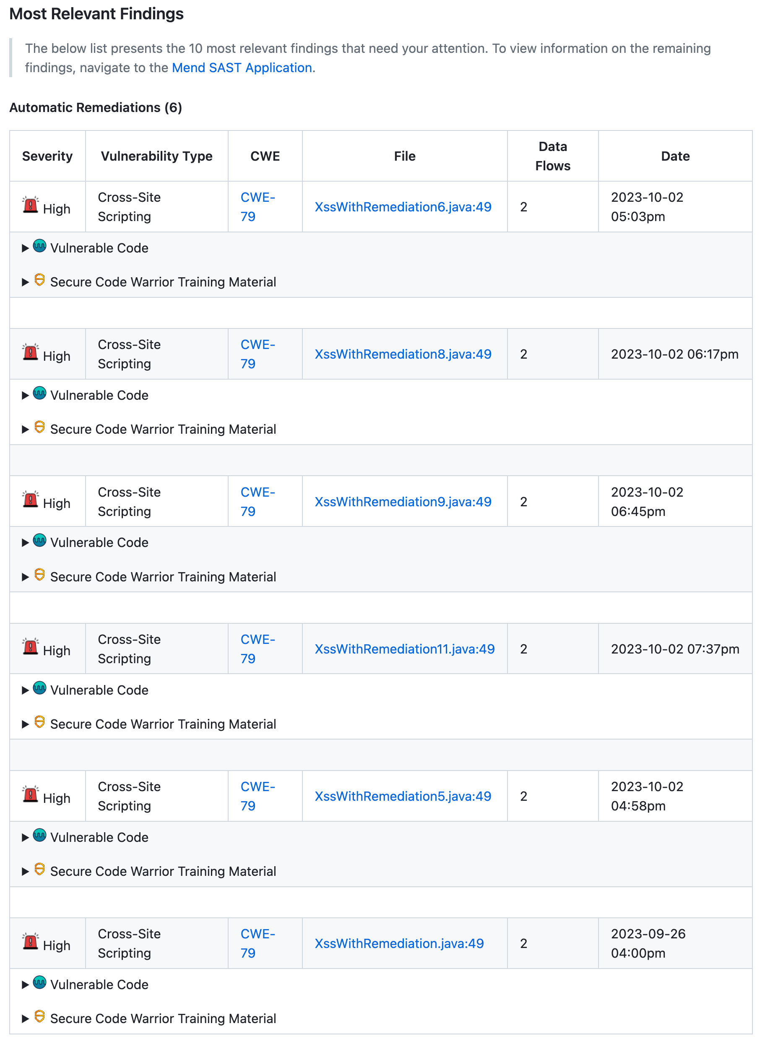The width and height of the screenshot is (765, 1047).
Task: Open file link XssWithRemediation11.java:49
Action: pos(404,649)
